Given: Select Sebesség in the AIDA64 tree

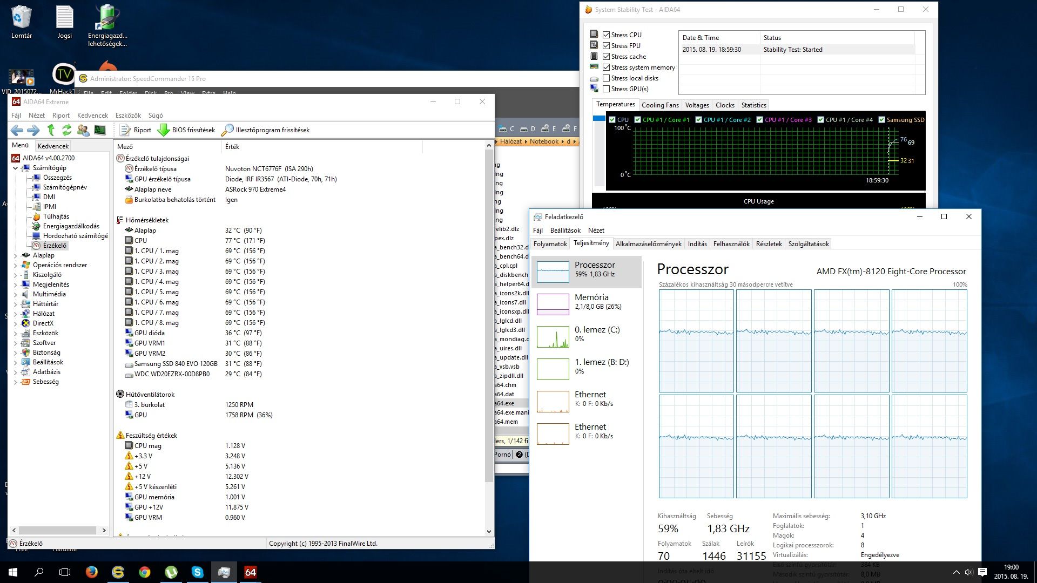Looking at the screenshot, I should (x=45, y=382).
